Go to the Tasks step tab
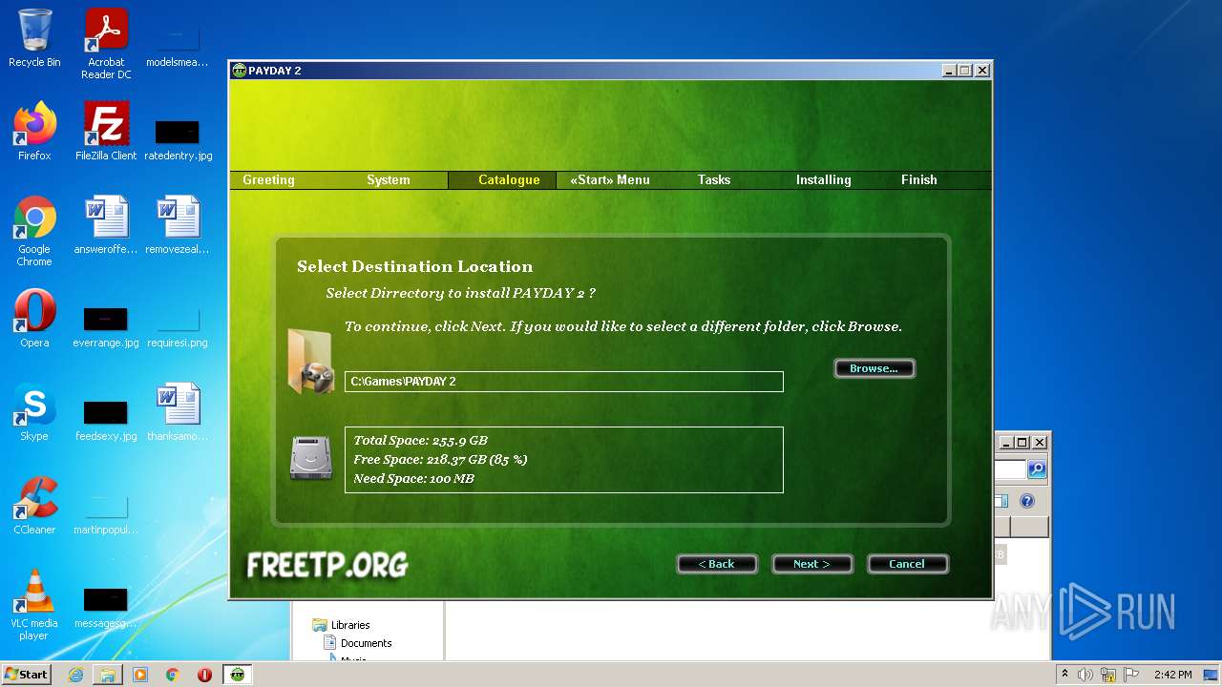 [x=714, y=179]
